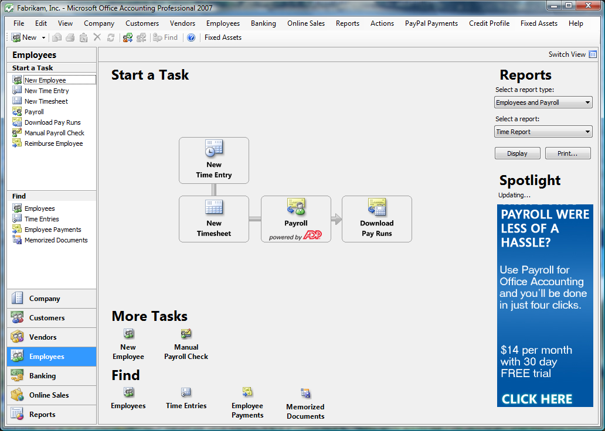Select Reimburse Employee in left pane
The height and width of the screenshot is (431, 605).
54,143
